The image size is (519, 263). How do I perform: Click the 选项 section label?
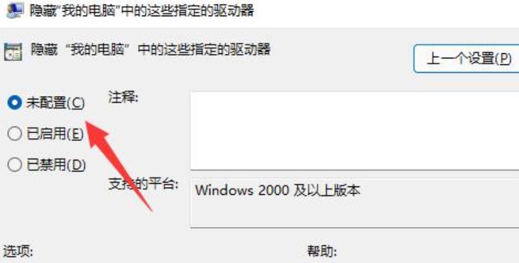[x=18, y=252]
